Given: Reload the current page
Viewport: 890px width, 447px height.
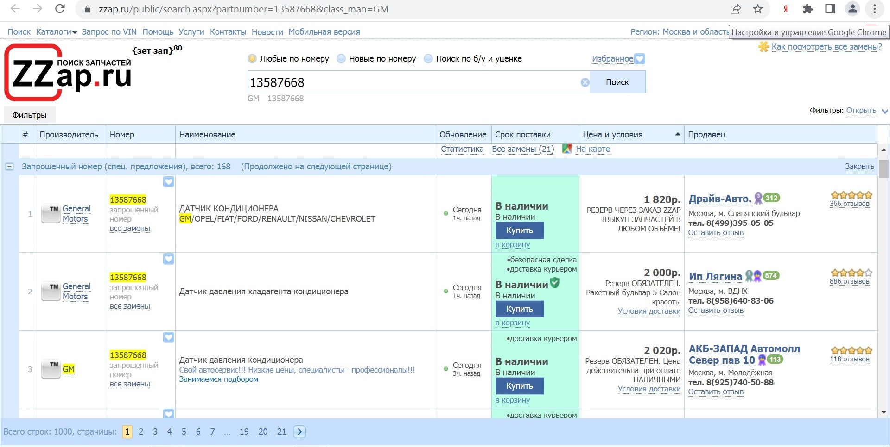Looking at the screenshot, I should coord(60,9).
